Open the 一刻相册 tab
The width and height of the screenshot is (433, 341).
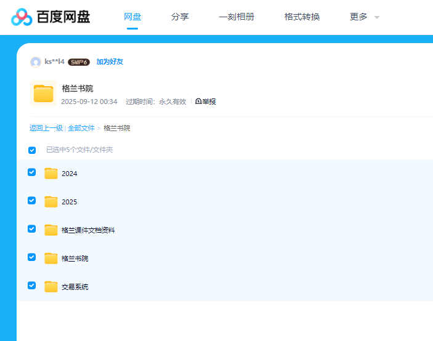click(237, 17)
